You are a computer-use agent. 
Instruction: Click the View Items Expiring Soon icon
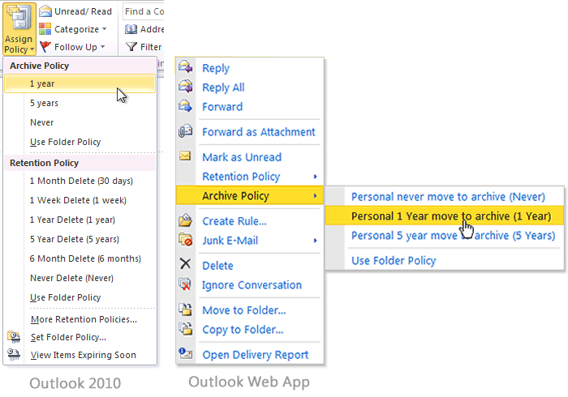click(14, 355)
